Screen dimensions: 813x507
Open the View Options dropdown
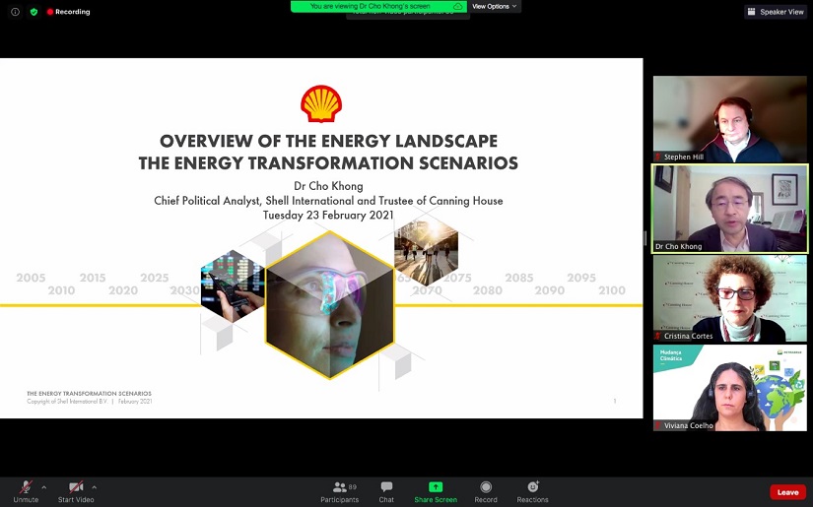pyautogui.click(x=494, y=6)
